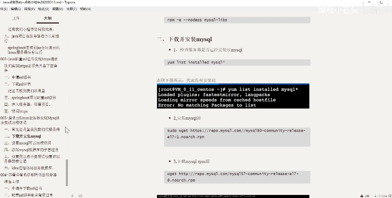
Task: Click bullet text 2,安装mysql源
Action: [187, 118]
